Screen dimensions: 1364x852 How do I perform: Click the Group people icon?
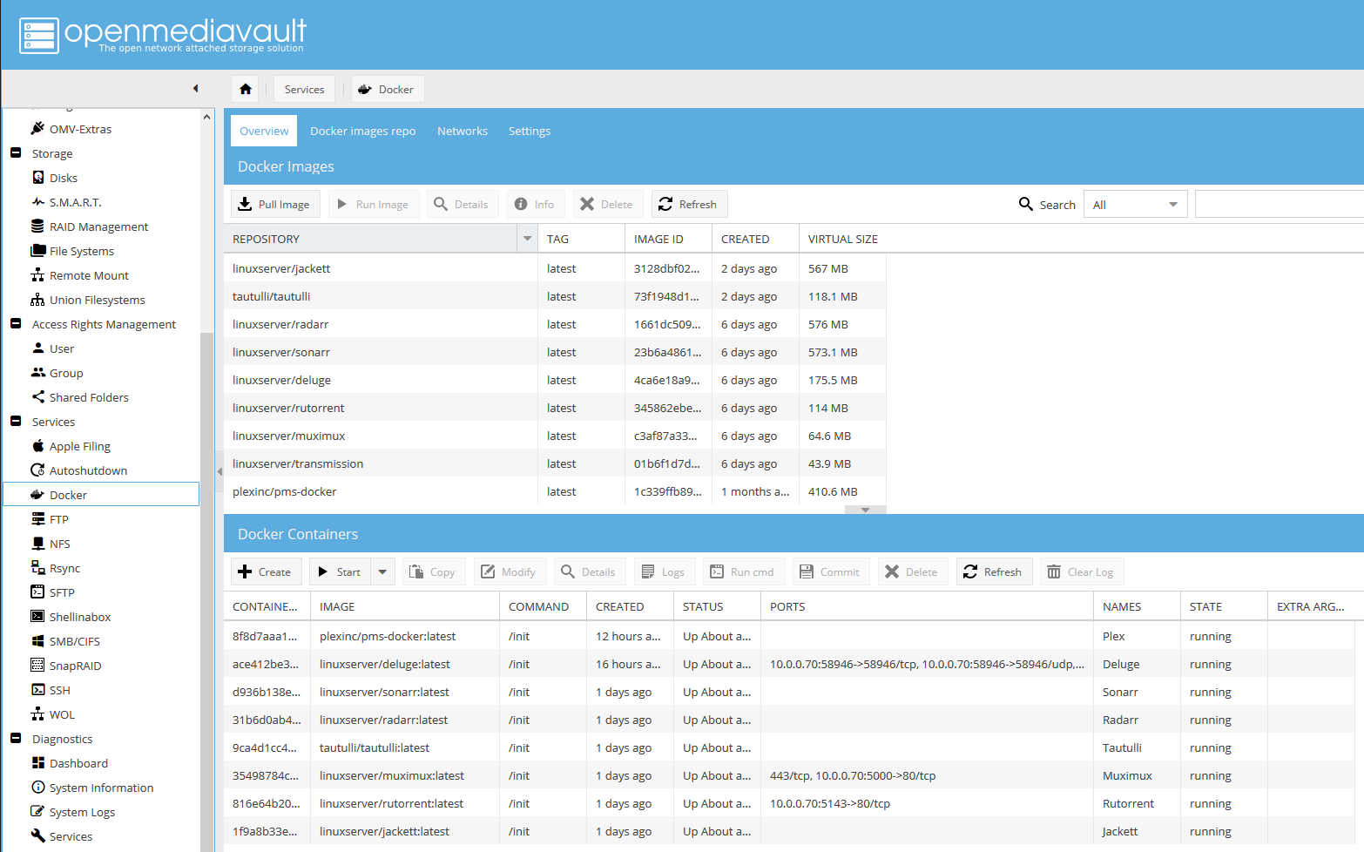[x=37, y=372]
